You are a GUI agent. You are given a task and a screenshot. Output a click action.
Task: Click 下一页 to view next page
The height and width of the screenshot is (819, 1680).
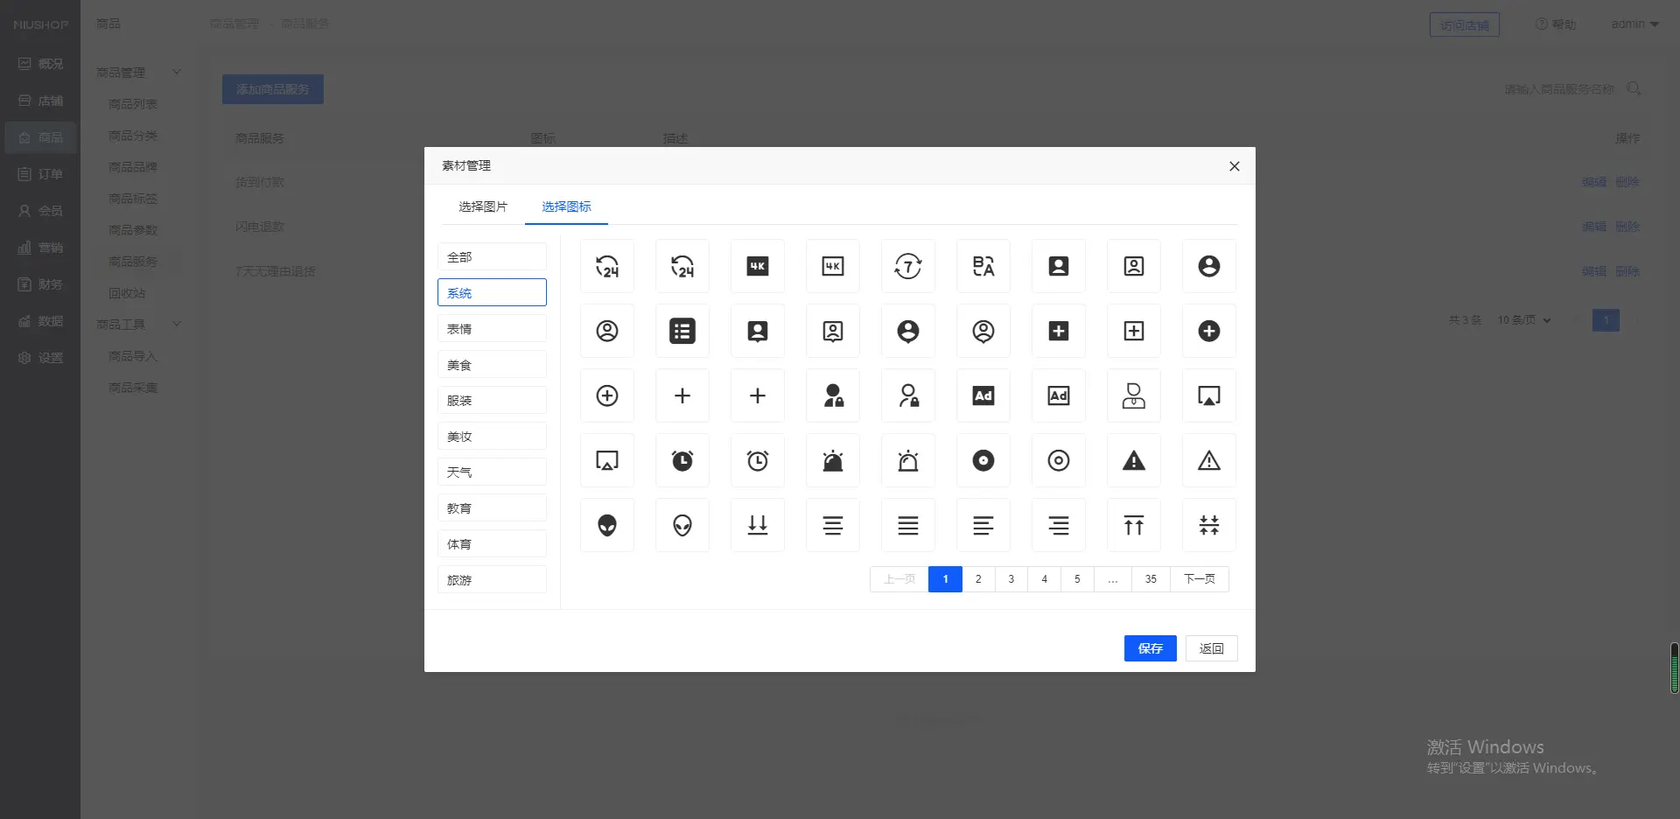point(1199,579)
